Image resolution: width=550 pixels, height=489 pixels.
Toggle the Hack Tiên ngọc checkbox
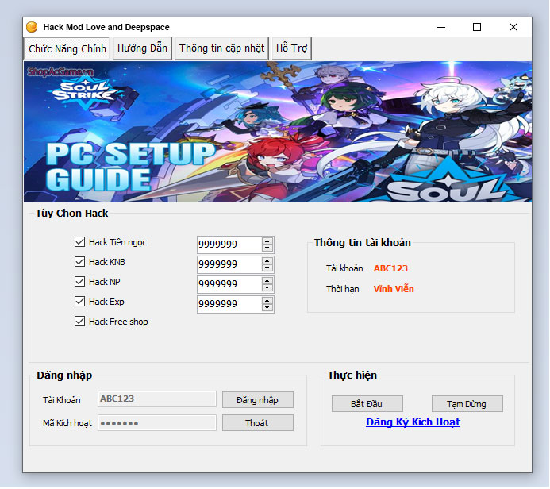pyautogui.click(x=79, y=242)
